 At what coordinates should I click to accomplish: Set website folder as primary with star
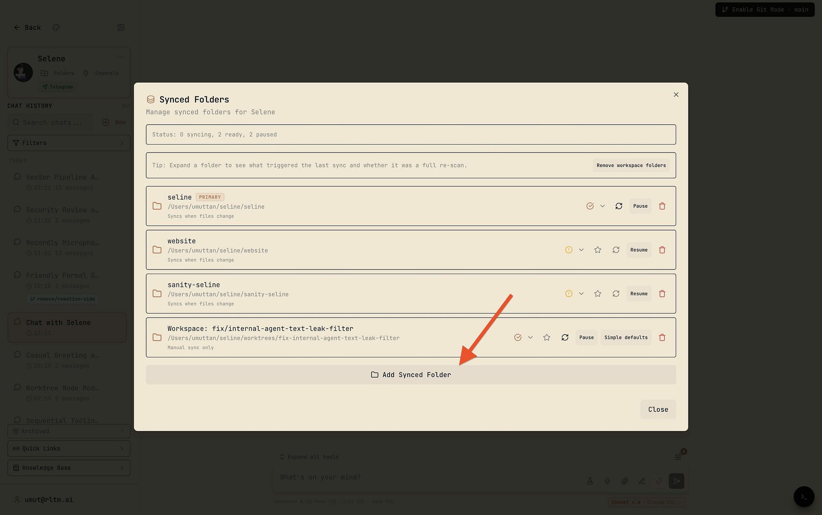[598, 250]
